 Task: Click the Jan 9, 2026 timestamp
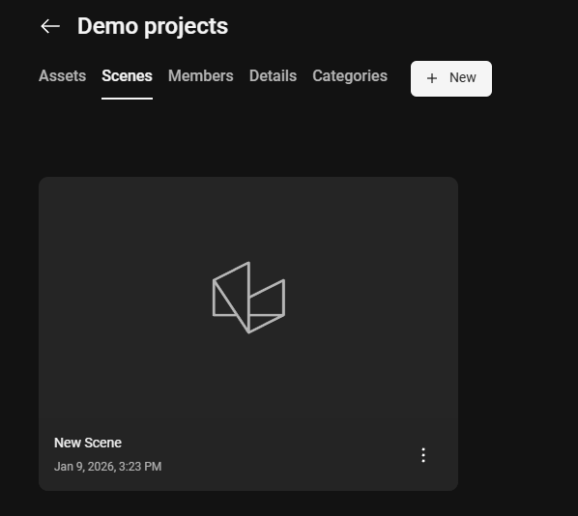(107, 467)
